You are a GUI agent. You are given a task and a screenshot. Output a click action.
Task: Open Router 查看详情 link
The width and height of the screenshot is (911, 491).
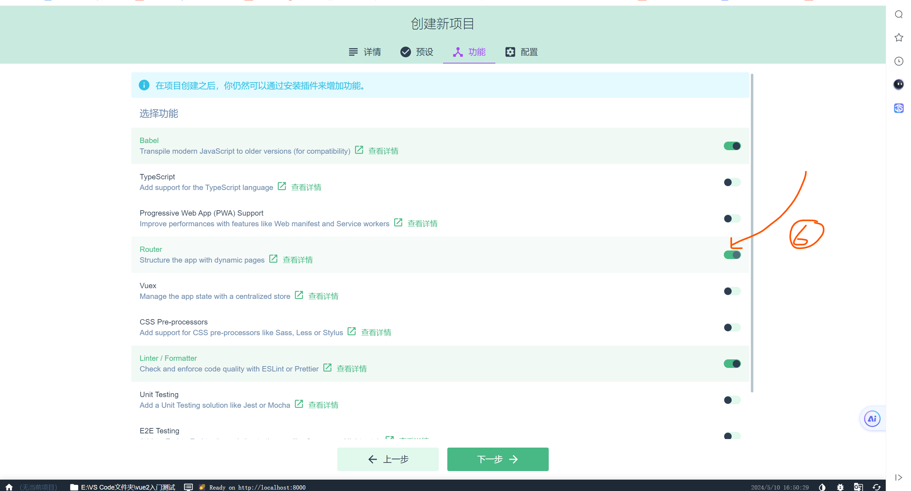(x=297, y=259)
